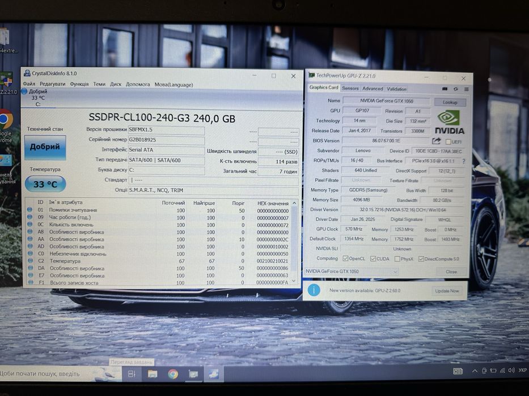Screen dimensions: 529x396
Task: Click the Close button in GPU-Z
Action: pyautogui.click(x=451, y=272)
